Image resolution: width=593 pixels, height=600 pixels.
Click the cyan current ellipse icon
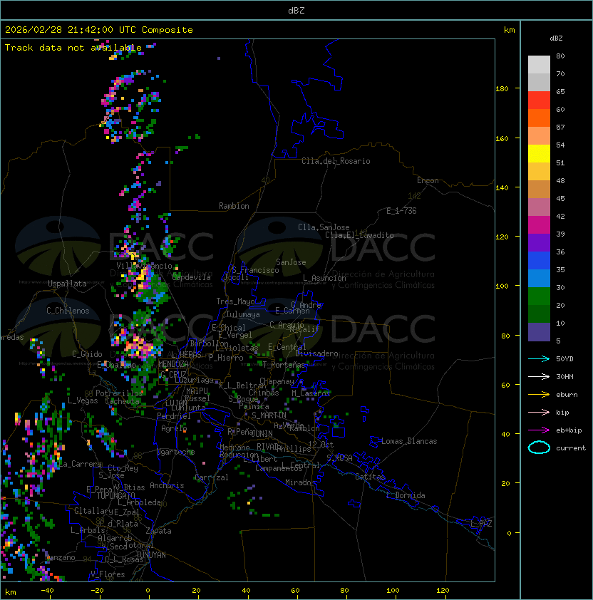point(539,448)
